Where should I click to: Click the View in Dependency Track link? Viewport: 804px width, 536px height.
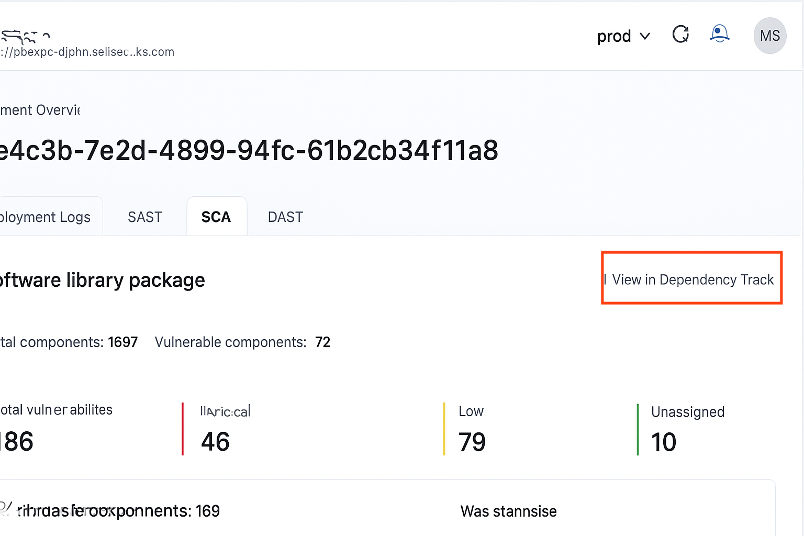[x=692, y=280]
